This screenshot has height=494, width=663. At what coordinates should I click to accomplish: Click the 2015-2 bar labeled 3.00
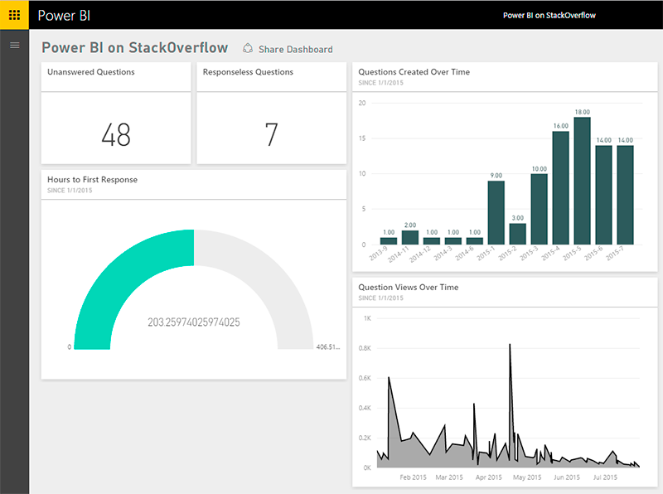(x=517, y=234)
